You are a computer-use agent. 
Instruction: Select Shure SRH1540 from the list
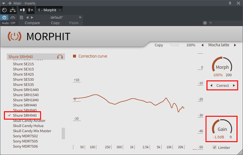pos(26,95)
